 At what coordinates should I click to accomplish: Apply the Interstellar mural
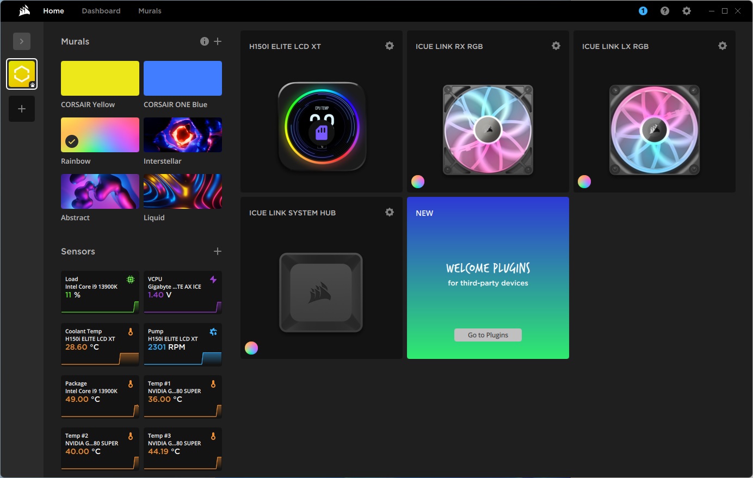(183, 135)
